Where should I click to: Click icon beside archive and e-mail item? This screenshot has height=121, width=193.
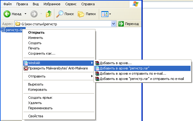97,73
